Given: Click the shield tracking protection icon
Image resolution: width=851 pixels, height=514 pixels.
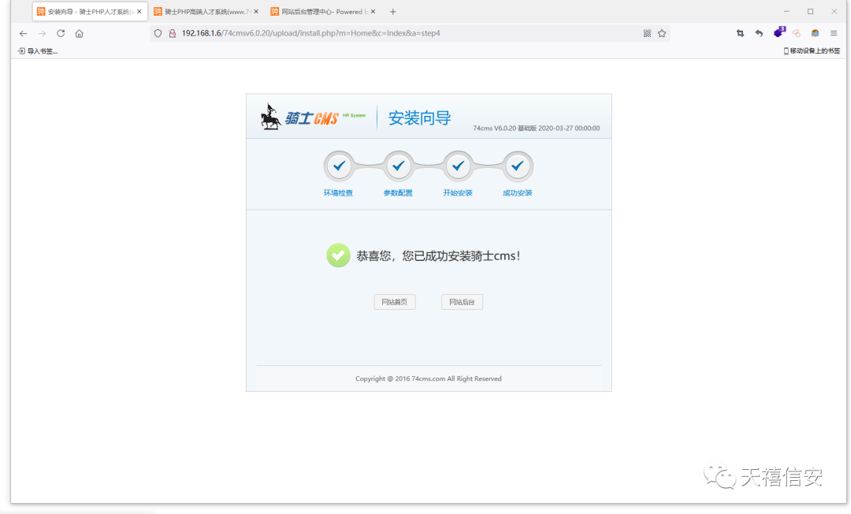Looking at the screenshot, I should (158, 34).
